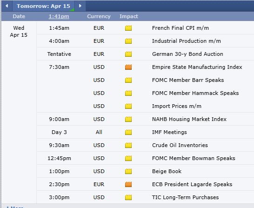254x208 pixels.
Task: Open the IMF Meetings event
Action: (x=169, y=132)
